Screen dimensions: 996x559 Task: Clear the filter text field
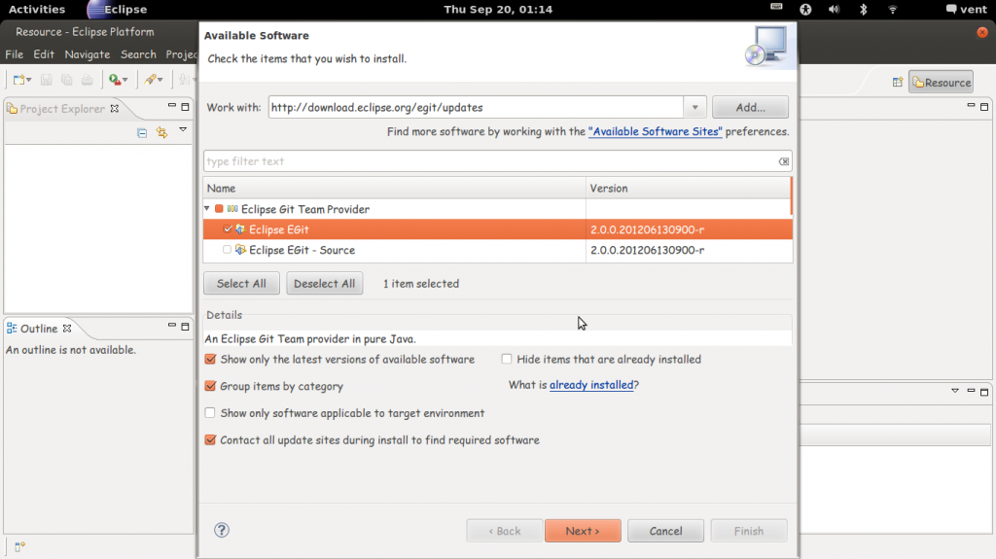pos(784,161)
